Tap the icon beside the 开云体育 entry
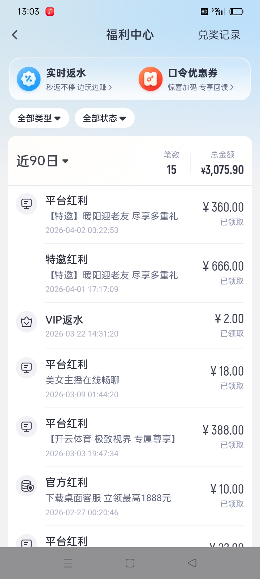 click(x=27, y=427)
